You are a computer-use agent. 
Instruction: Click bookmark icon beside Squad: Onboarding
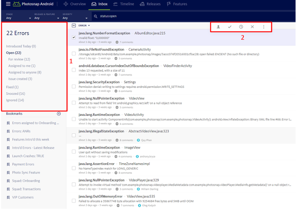pyautogui.click(x=8, y=181)
